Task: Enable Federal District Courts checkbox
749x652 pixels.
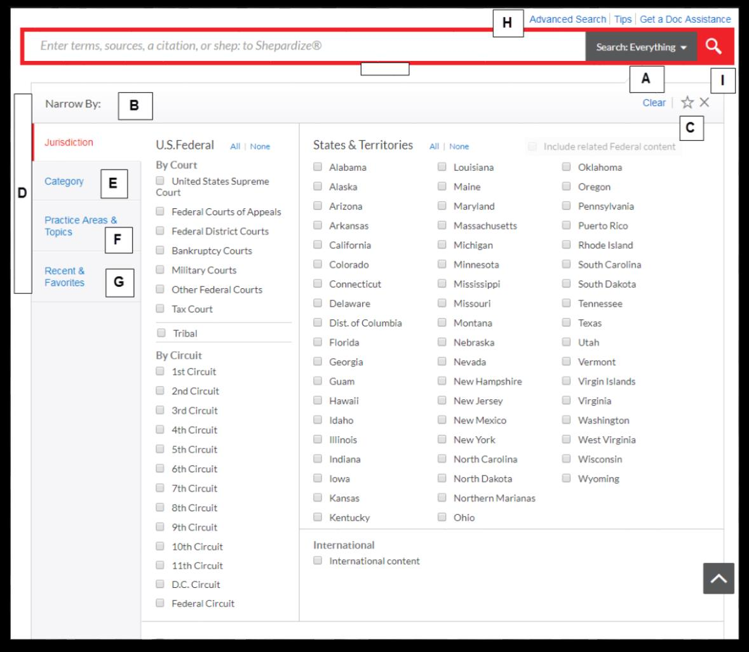Action: pos(160,231)
